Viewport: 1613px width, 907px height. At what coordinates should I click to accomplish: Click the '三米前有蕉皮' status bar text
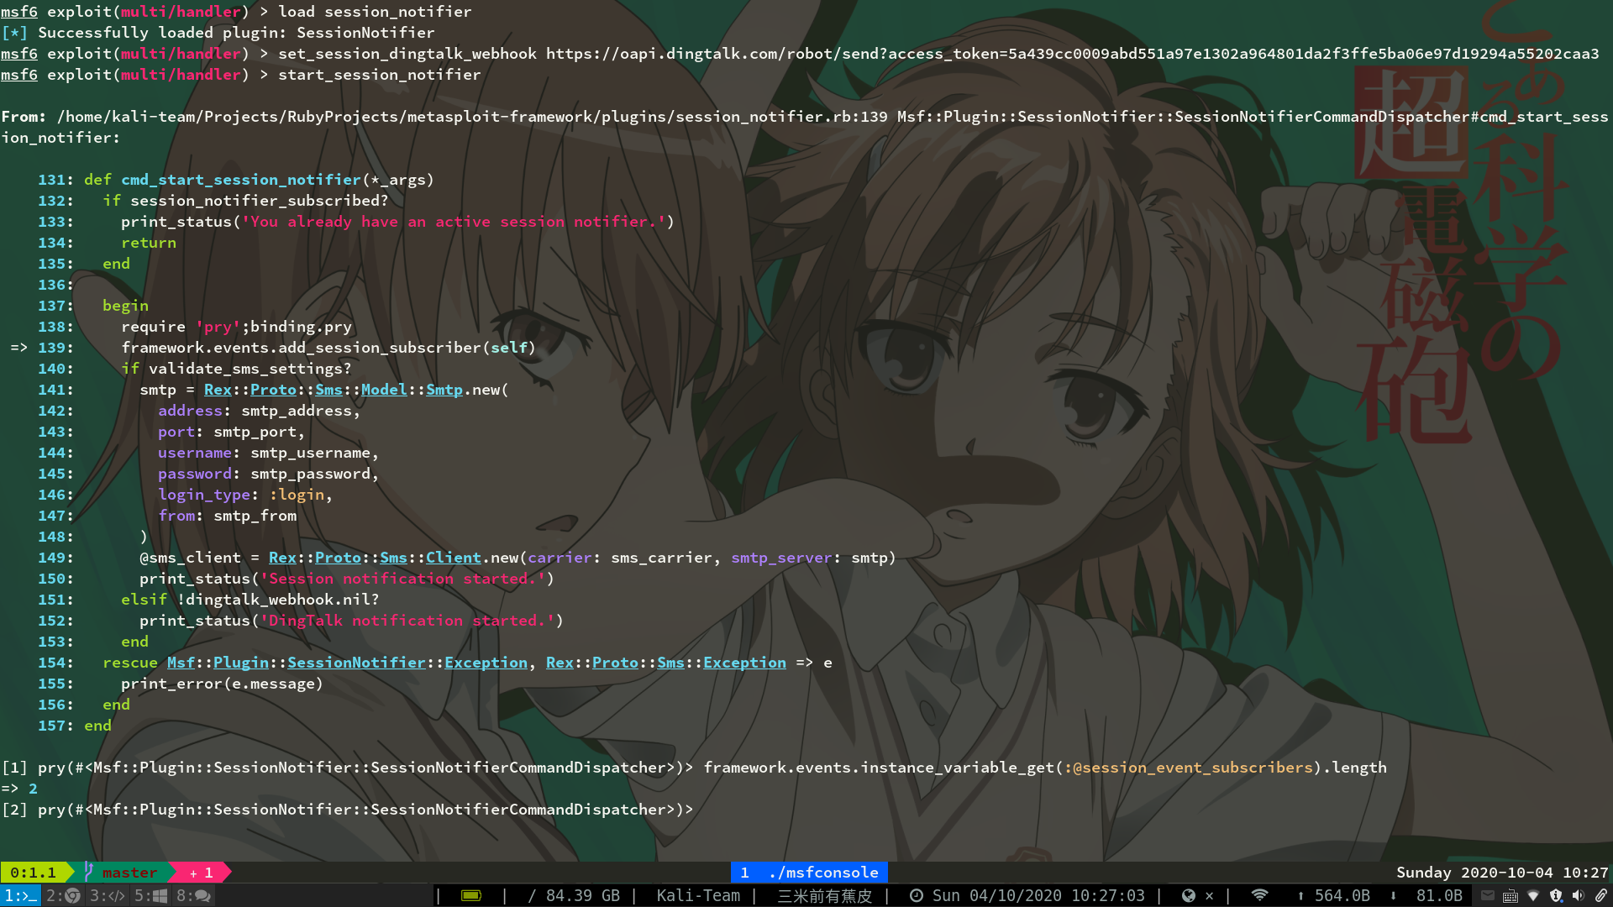click(825, 896)
